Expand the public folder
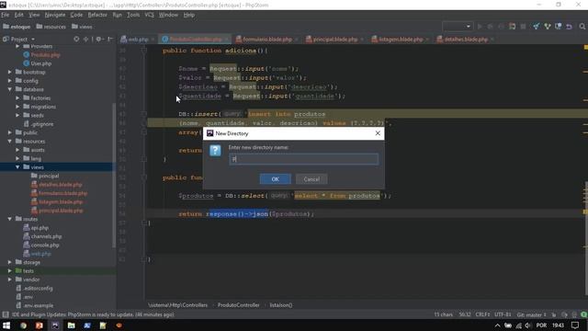This screenshot has height=331, width=588. pyautogui.click(x=10, y=132)
